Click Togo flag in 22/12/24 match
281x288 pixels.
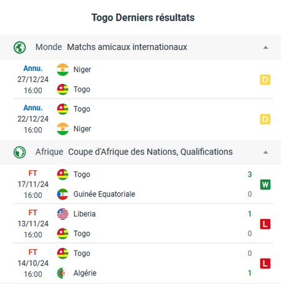coord(62,109)
